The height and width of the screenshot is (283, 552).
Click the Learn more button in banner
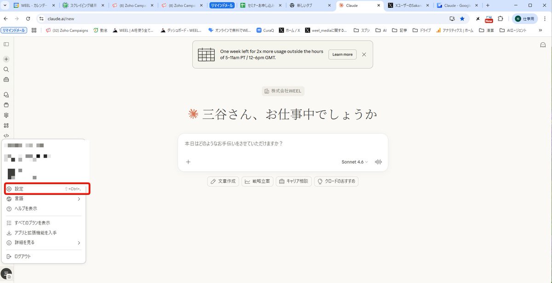pos(342,54)
